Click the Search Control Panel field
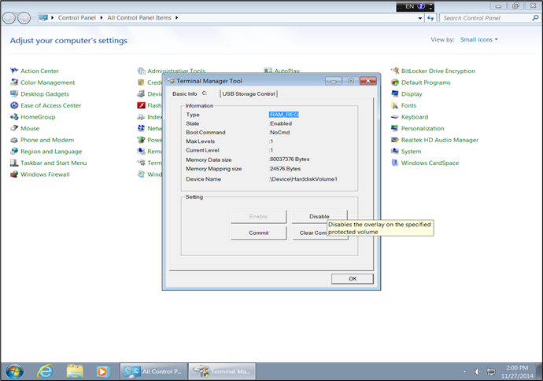Viewport: 543px width, 381px height. [488, 17]
